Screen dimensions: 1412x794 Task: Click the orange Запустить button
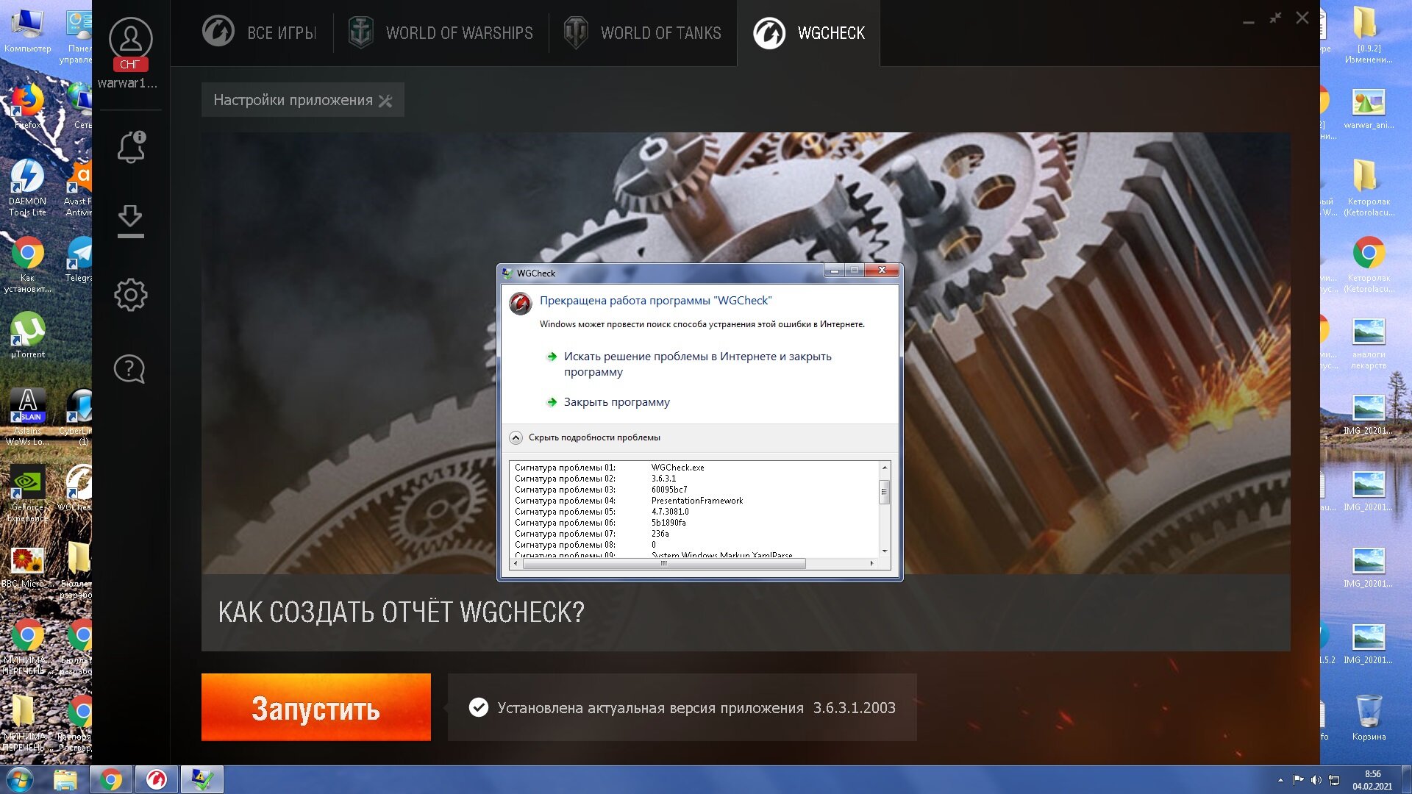point(316,707)
